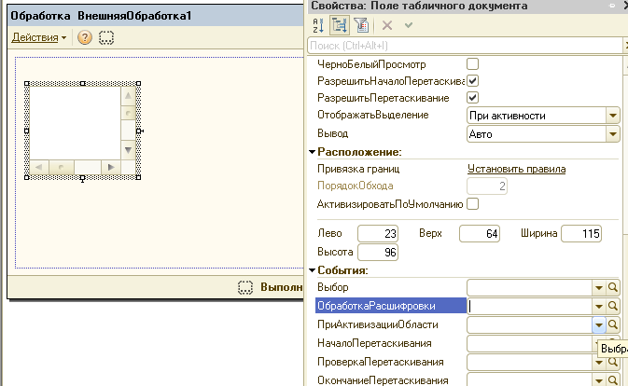
Task: Click the filter-important-properties funnel icon
Action: [361, 25]
